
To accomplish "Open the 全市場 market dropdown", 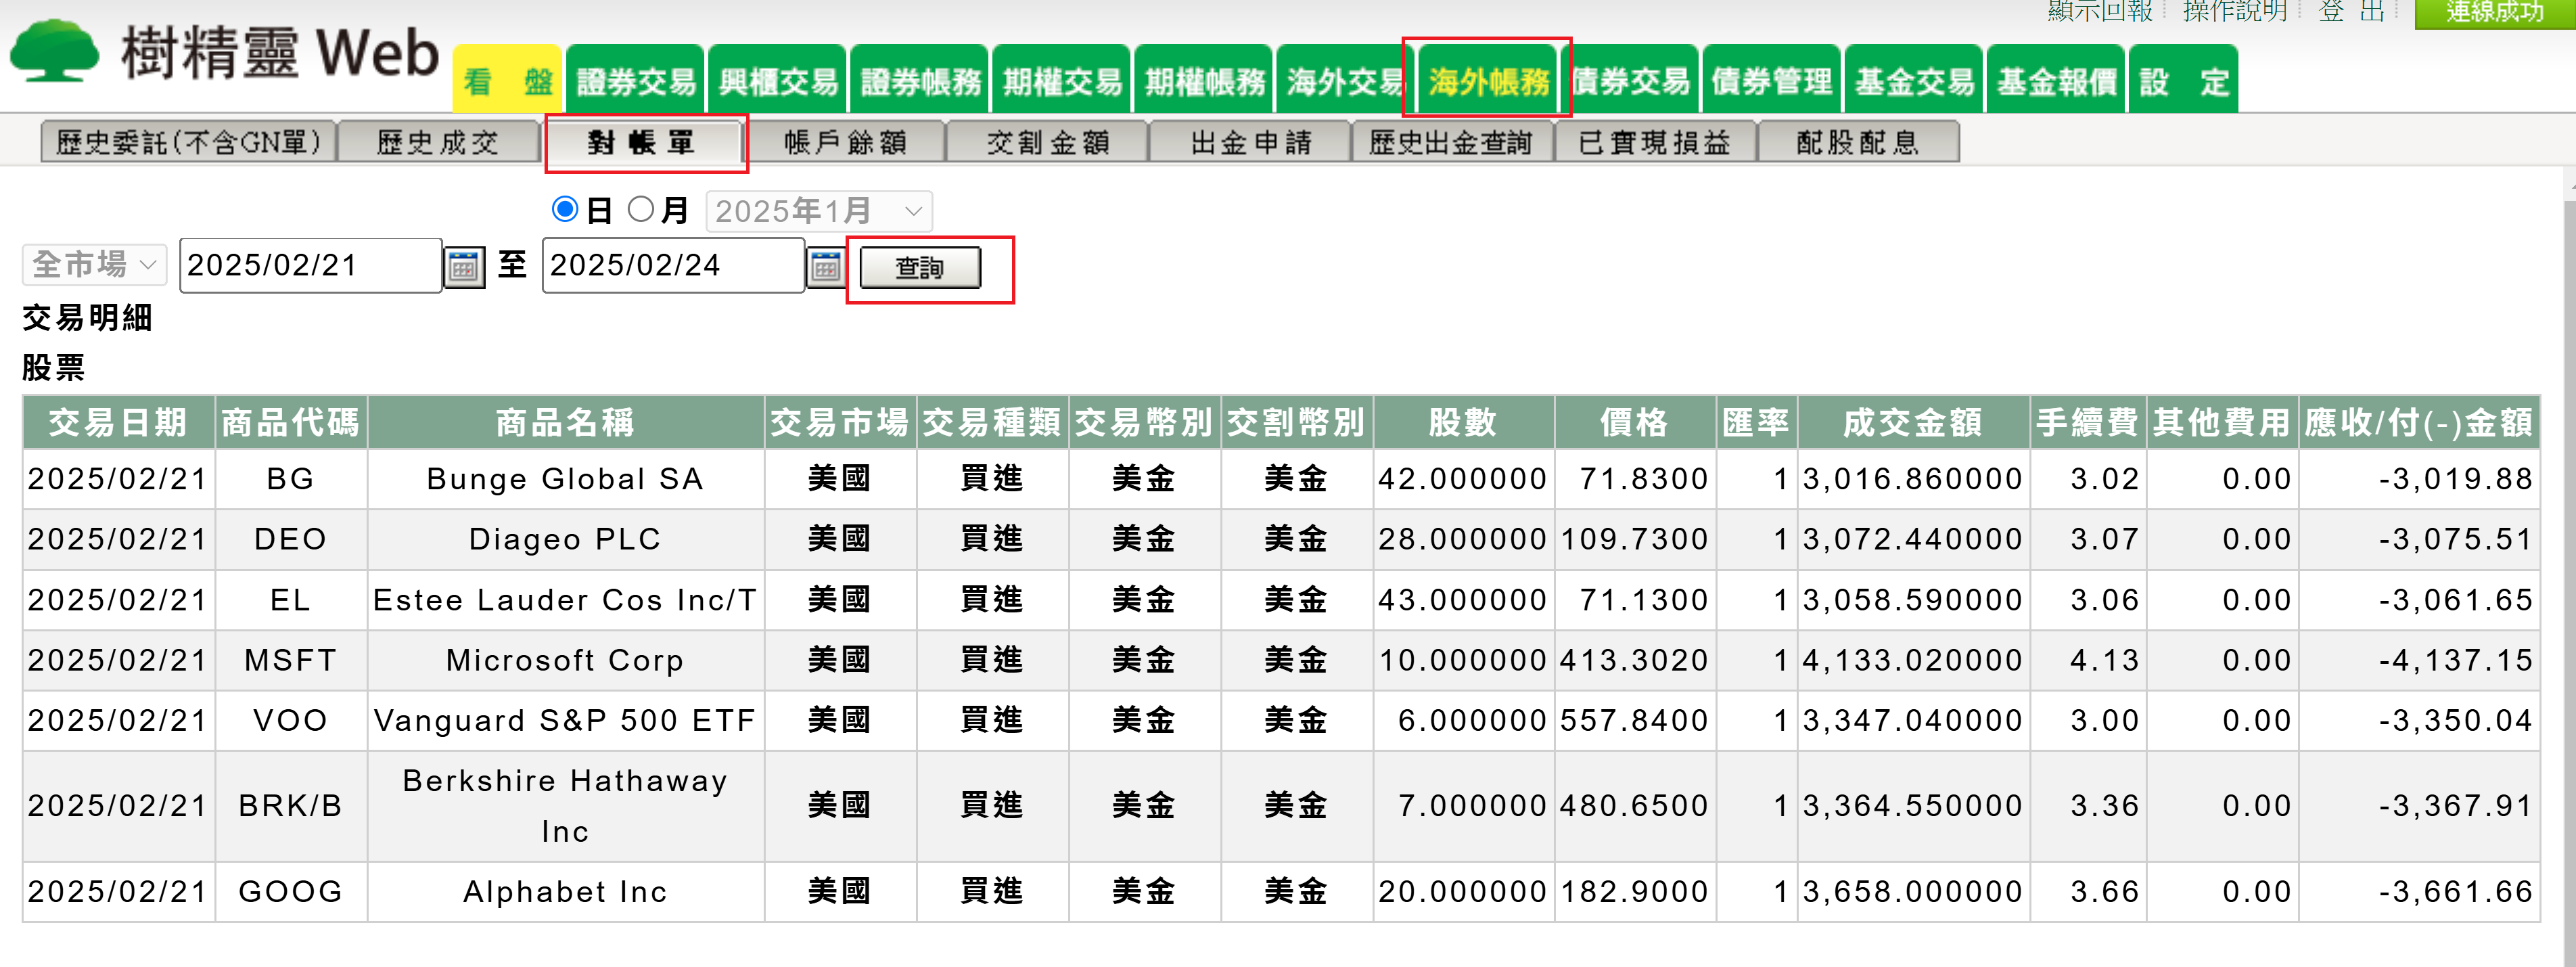I will point(94,264).
